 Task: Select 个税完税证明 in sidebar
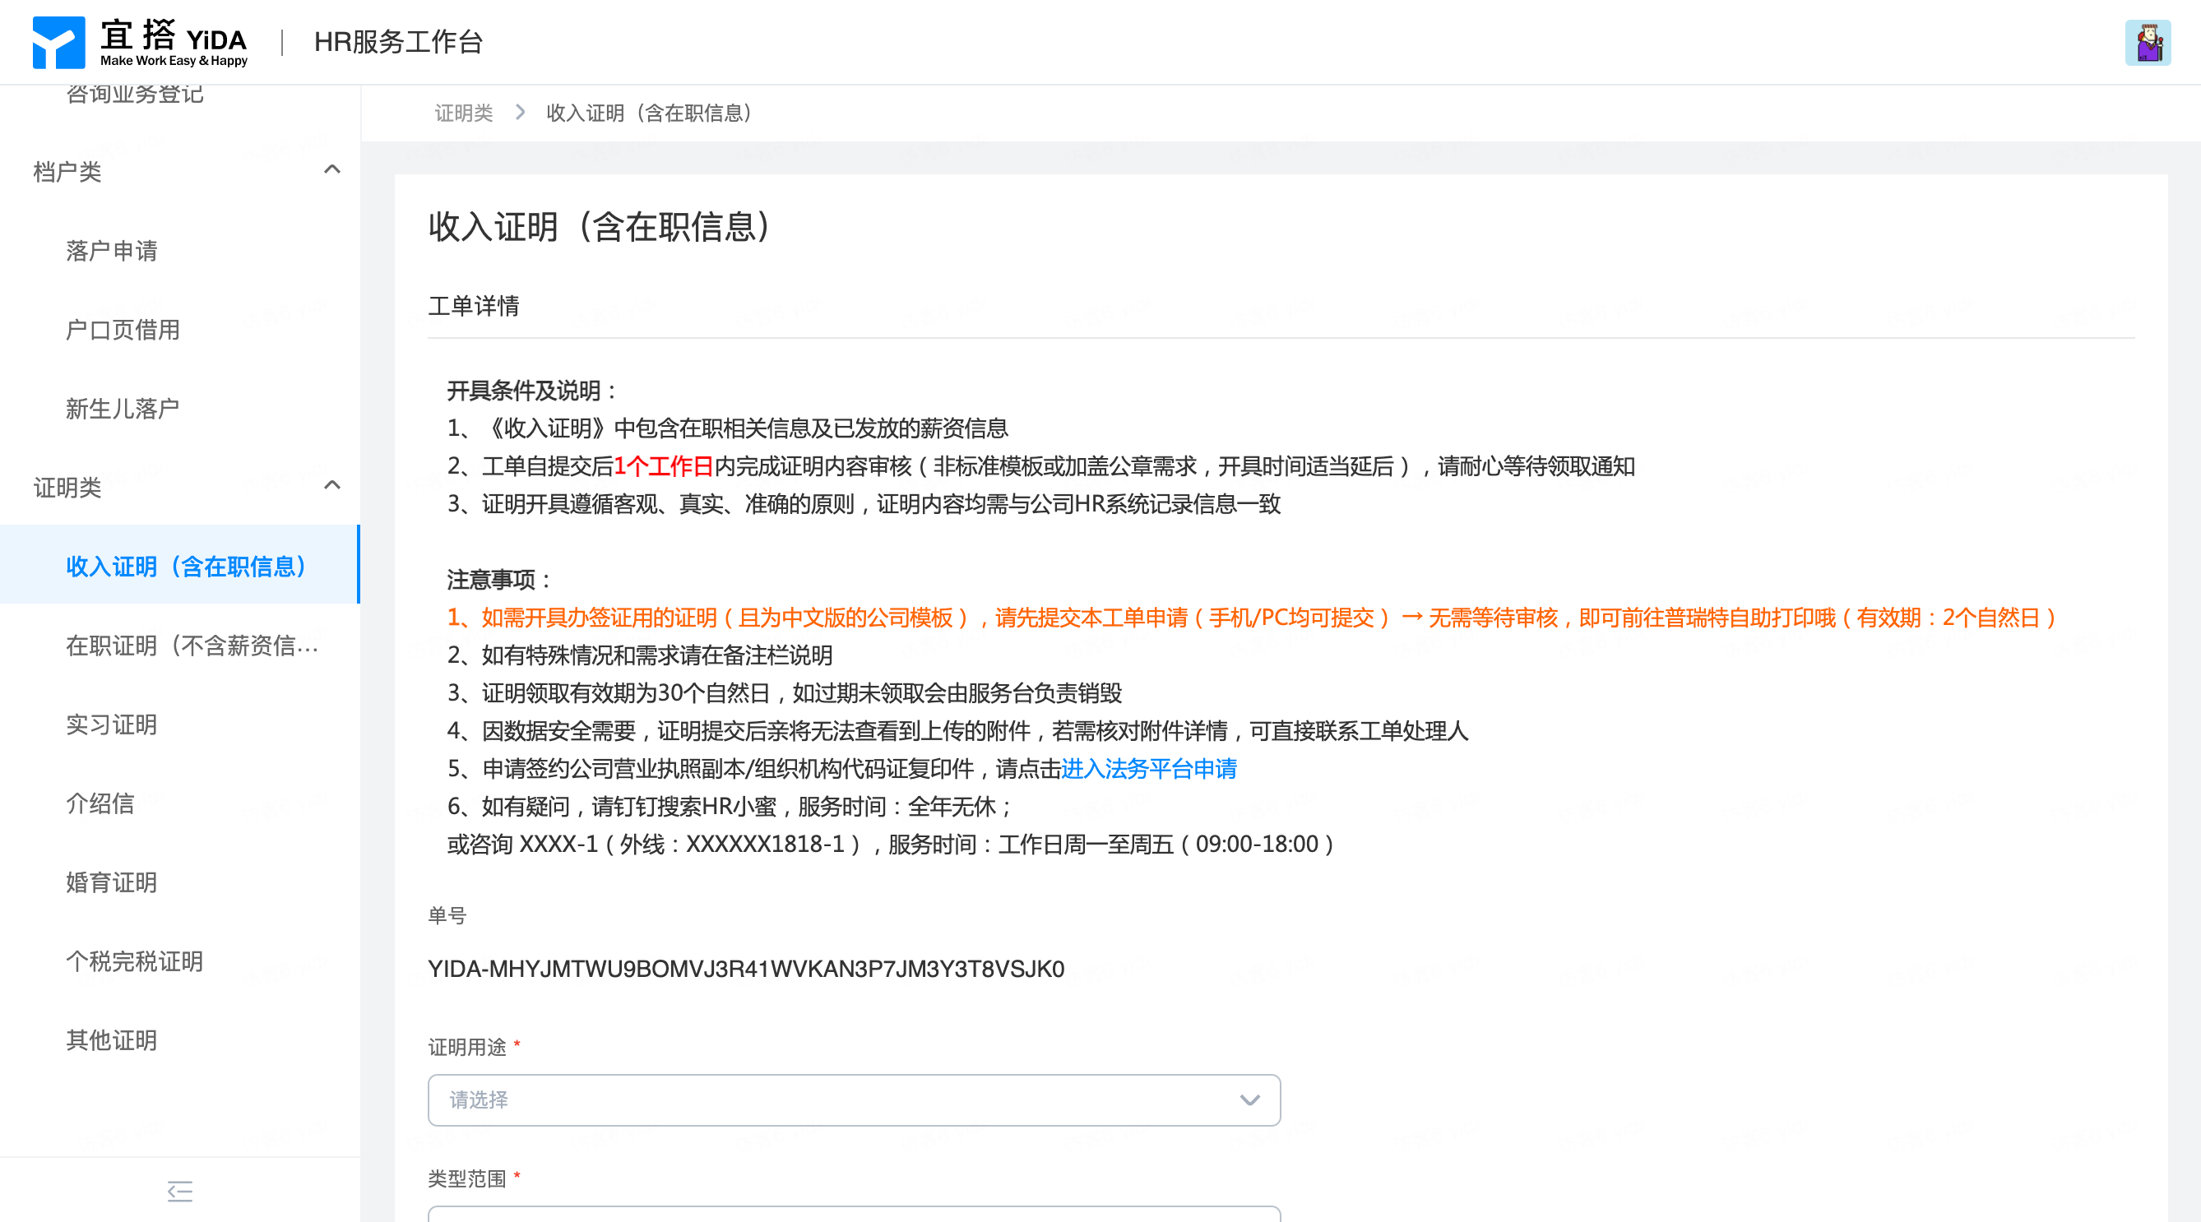tap(134, 961)
